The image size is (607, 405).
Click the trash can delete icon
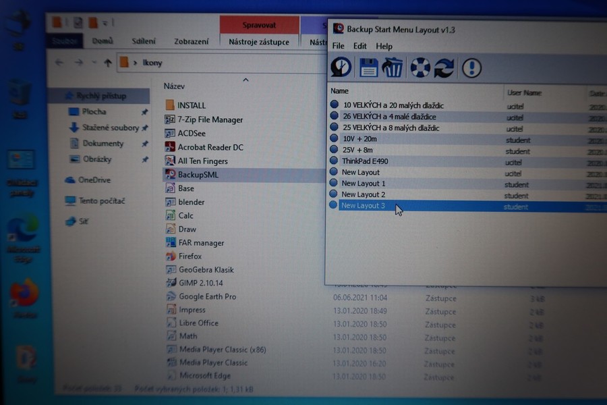[392, 67]
